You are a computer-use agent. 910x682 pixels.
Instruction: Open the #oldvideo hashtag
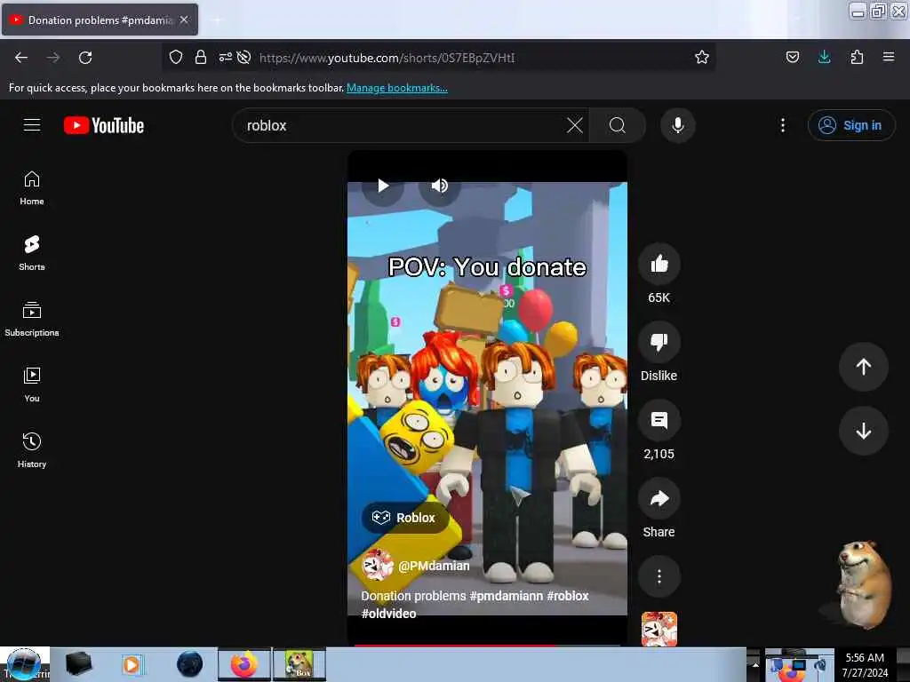(389, 613)
